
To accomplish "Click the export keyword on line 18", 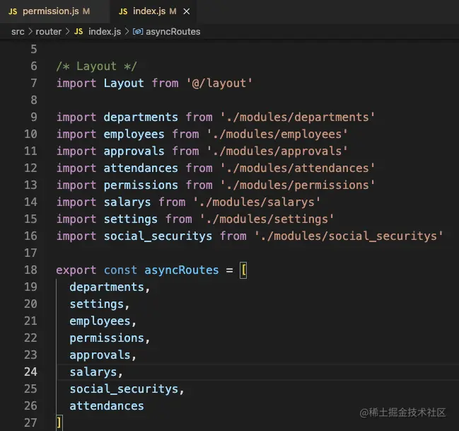I will (x=76, y=270).
